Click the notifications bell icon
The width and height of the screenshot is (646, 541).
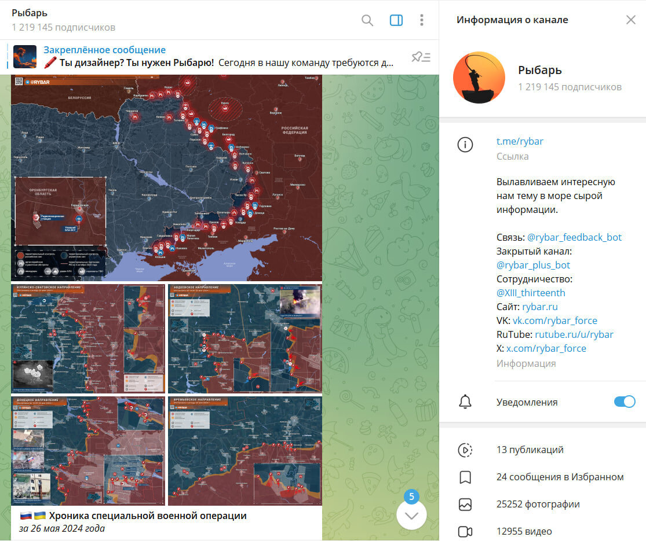pos(465,402)
